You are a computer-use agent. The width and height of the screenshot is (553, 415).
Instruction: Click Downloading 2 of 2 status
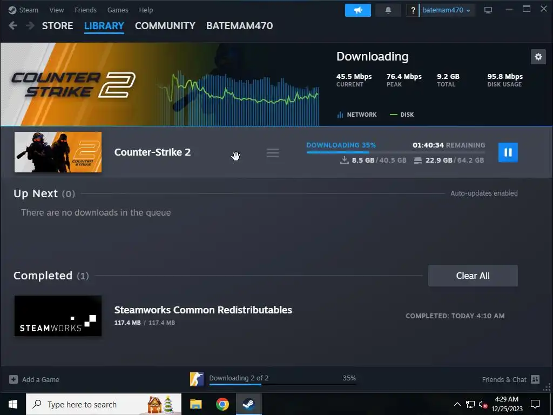coord(239,378)
